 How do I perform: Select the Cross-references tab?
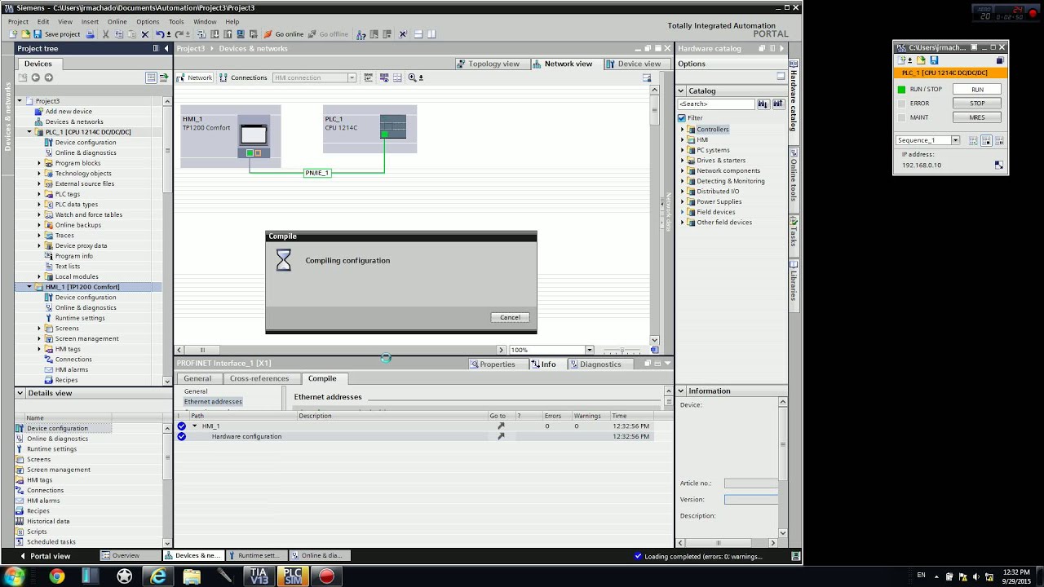coord(259,378)
